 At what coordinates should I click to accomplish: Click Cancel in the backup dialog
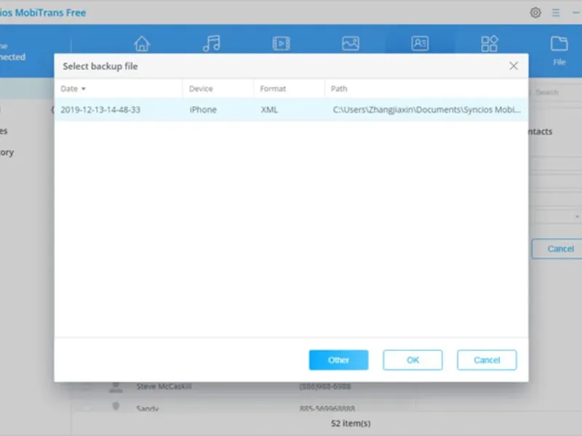(487, 360)
